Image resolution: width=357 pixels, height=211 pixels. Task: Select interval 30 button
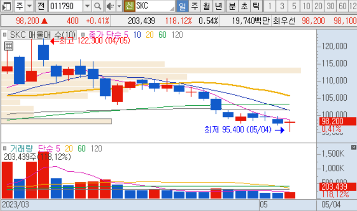point(331,6)
